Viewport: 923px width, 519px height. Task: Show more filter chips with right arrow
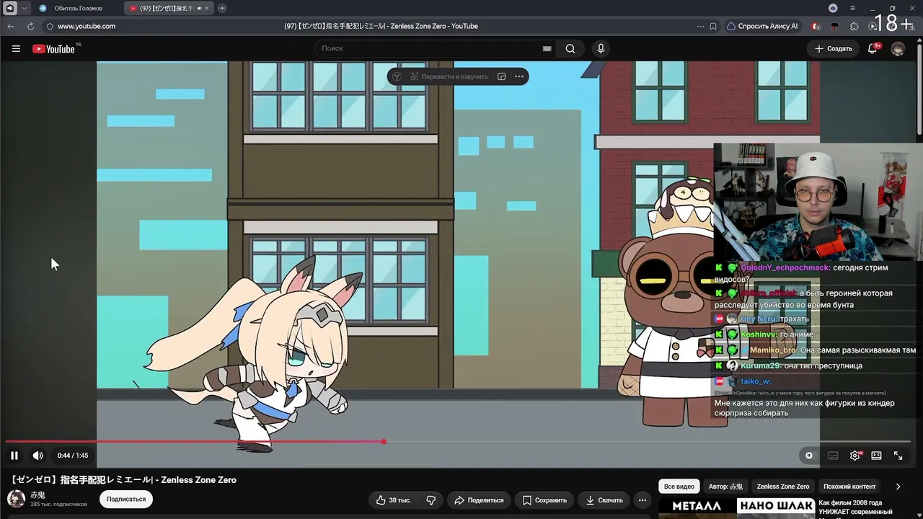[898, 487]
